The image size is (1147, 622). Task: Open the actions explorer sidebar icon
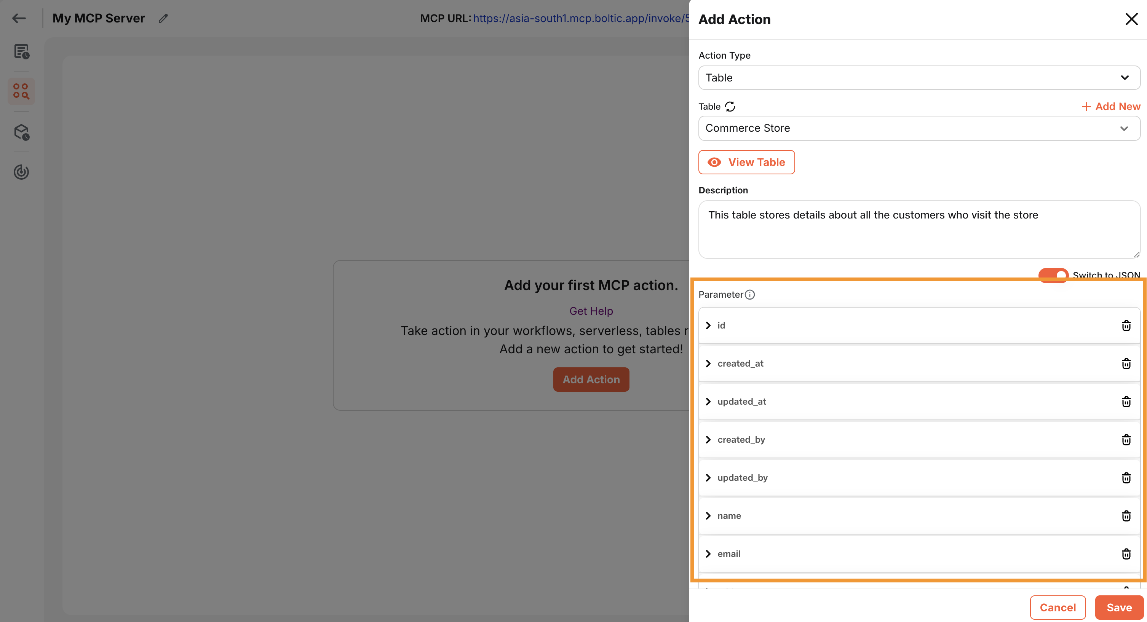(x=21, y=91)
